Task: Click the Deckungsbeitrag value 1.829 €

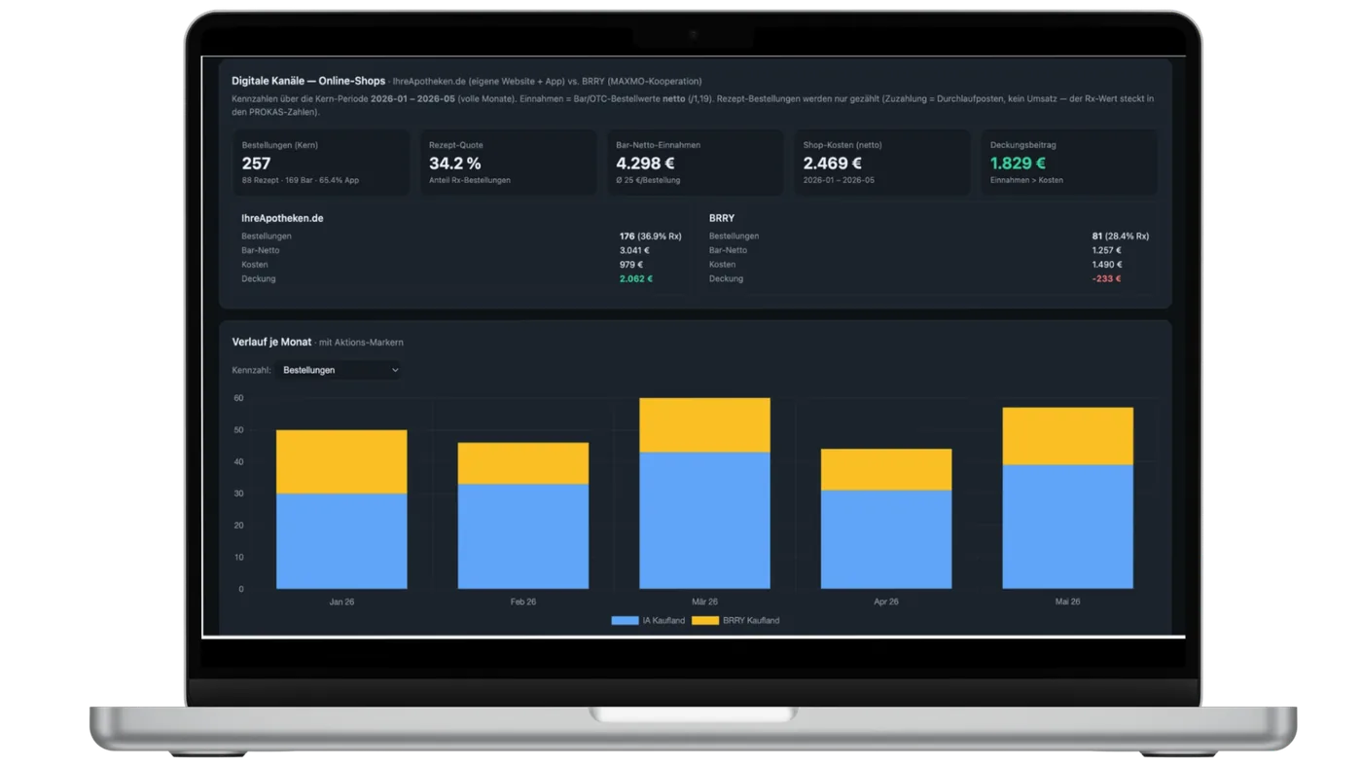Action: [x=1018, y=164]
